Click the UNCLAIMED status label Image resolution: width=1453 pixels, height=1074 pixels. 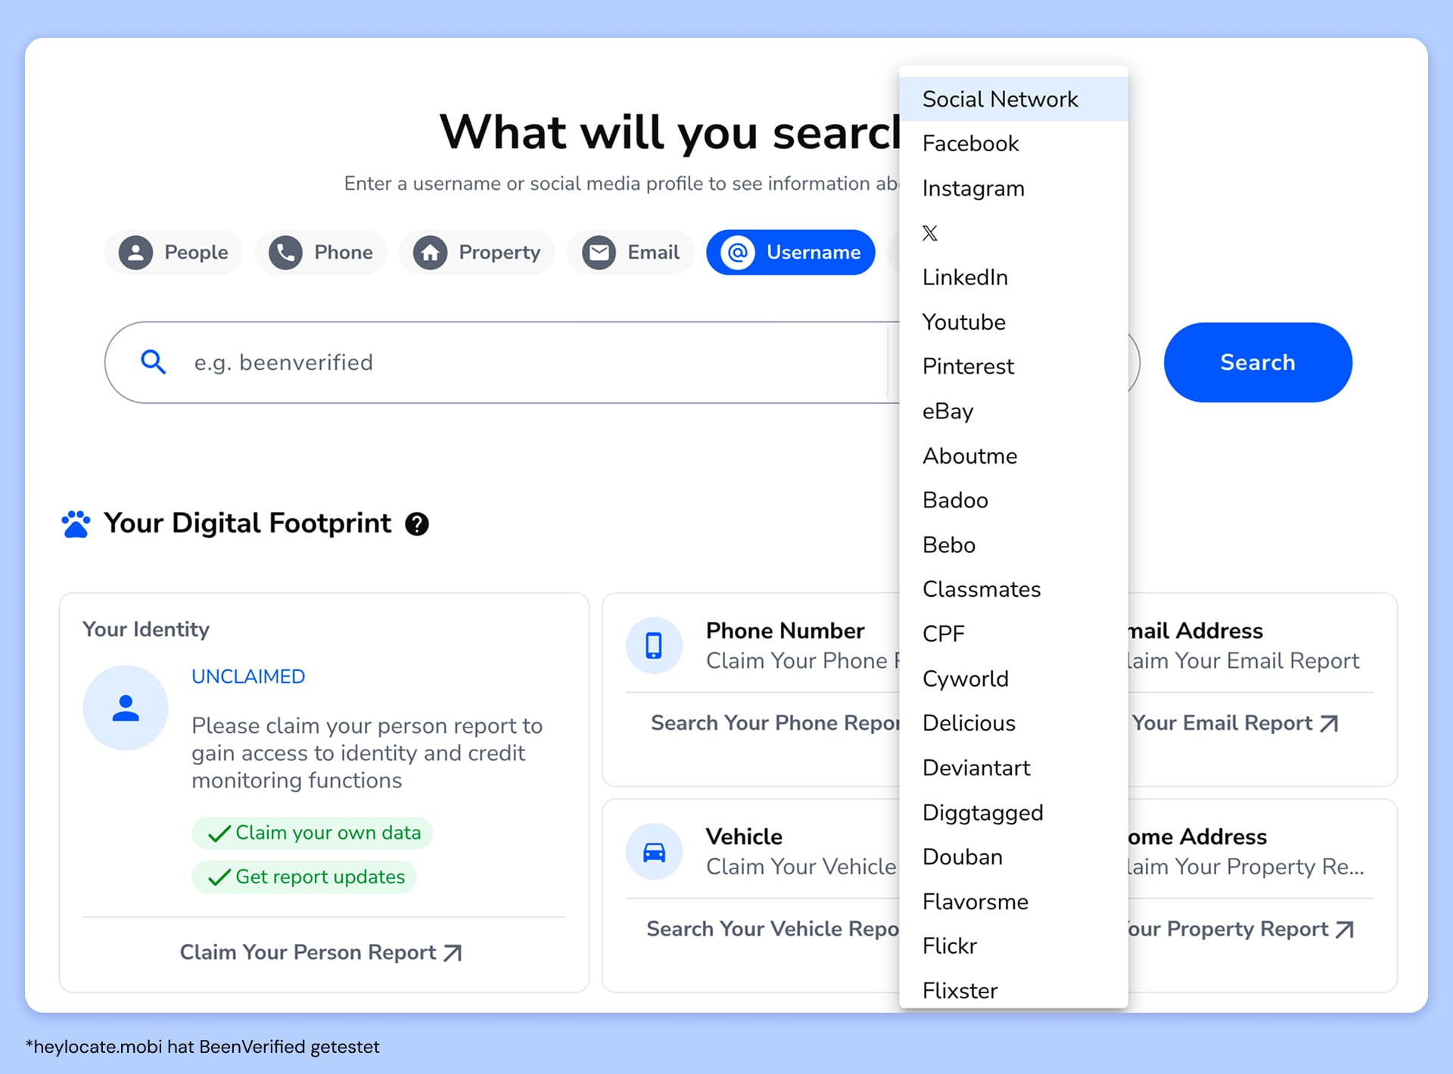click(x=248, y=677)
